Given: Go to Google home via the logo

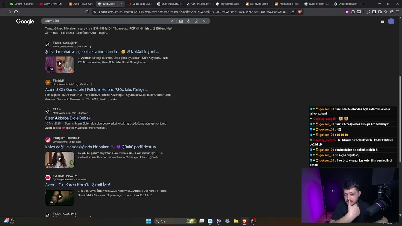Looking at the screenshot, I should 25,21.
